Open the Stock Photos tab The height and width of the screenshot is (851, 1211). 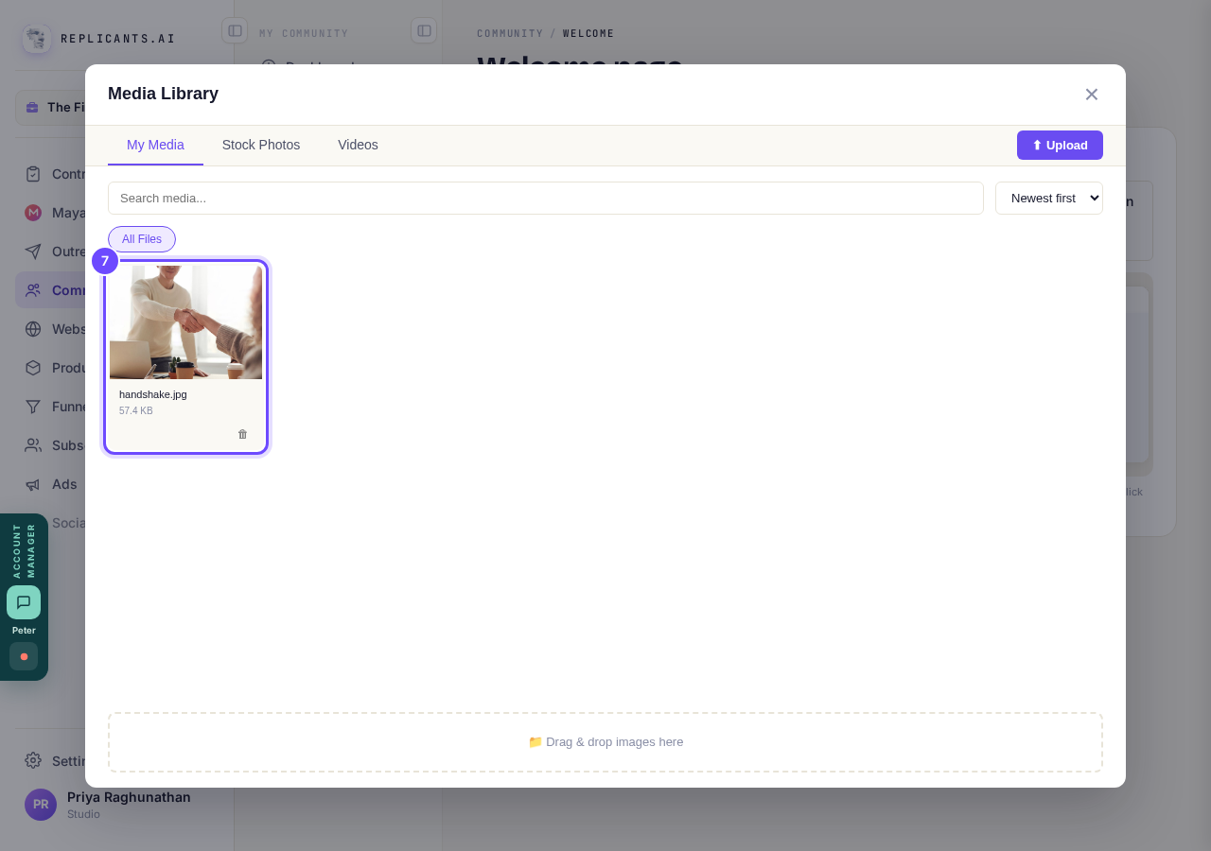261,145
